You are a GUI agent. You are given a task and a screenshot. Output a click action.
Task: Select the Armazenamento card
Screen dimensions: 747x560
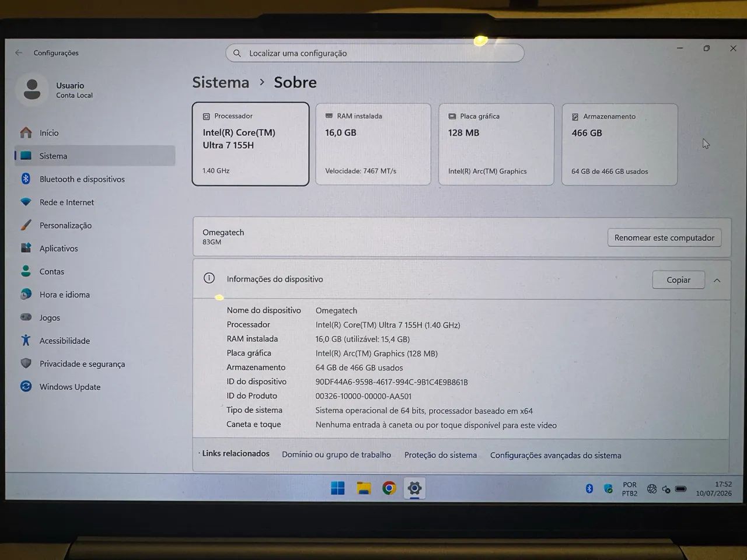pos(620,145)
